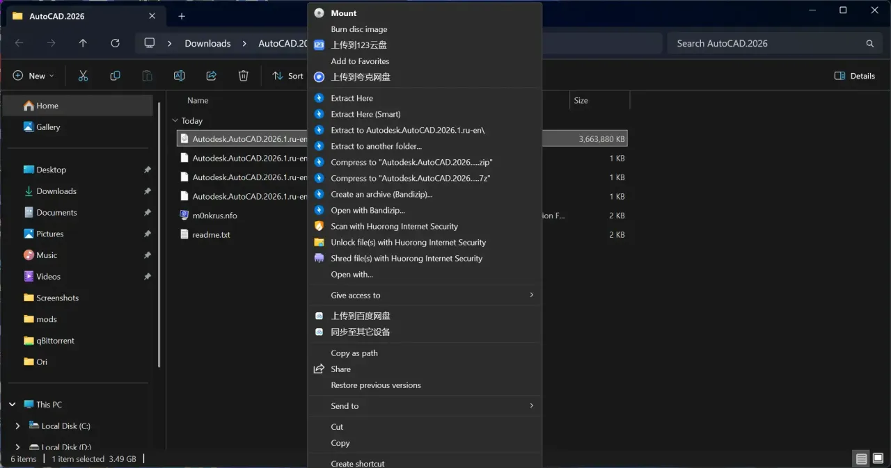Click the Downloads breadcrumb in the address bar
891x468 pixels.
(x=207, y=43)
